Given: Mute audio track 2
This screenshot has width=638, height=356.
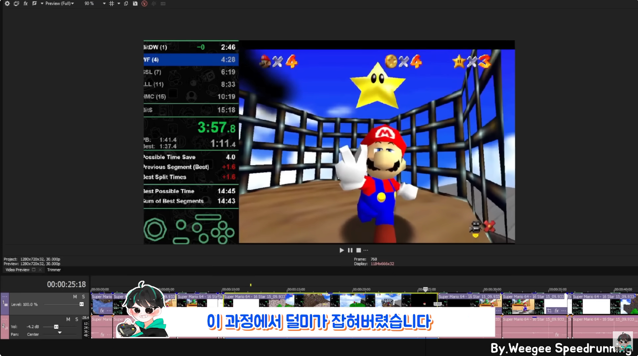Looking at the screenshot, I should (x=68, y=319).
